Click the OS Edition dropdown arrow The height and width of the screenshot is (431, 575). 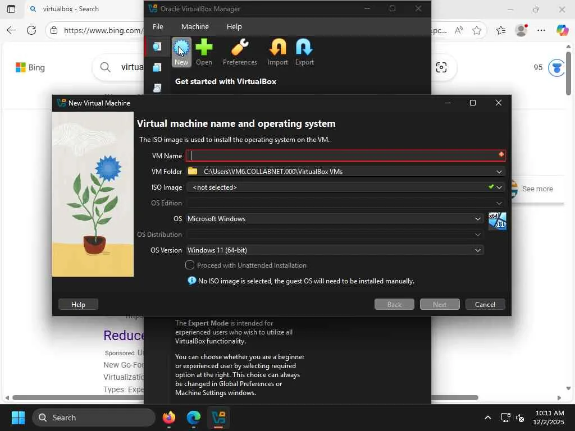click(499, 203)
